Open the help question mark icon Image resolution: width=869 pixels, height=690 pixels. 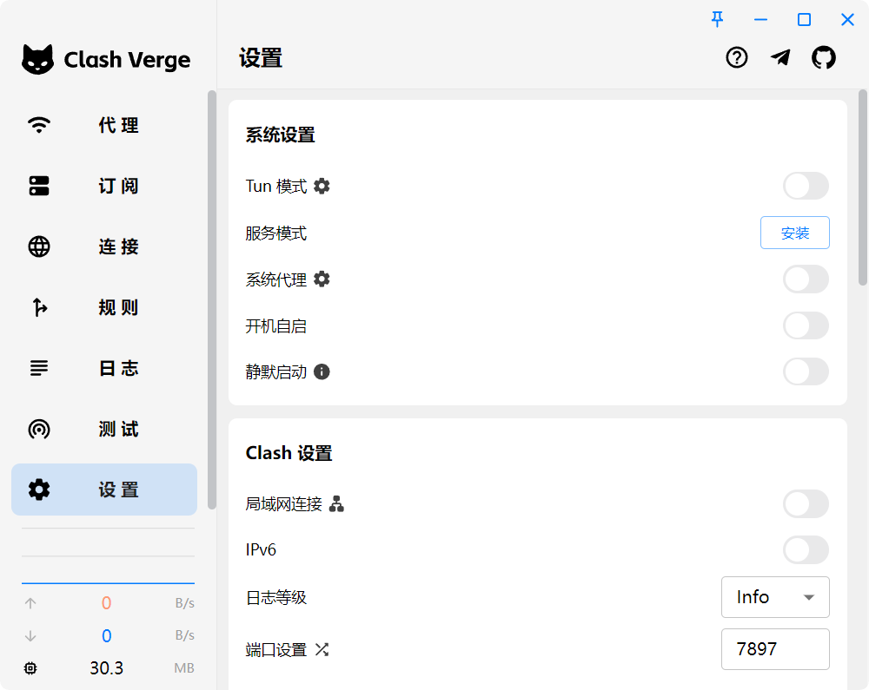click(736, 57)
